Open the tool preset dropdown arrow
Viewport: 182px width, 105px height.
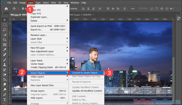pyautogui.click(x=18, y=9)
